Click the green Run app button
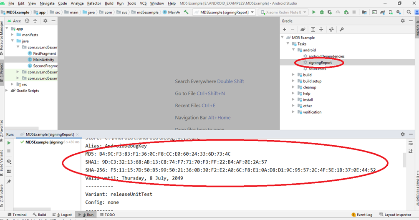The height and width of the screenshot is (220, 419). click(x=314, y=13)
